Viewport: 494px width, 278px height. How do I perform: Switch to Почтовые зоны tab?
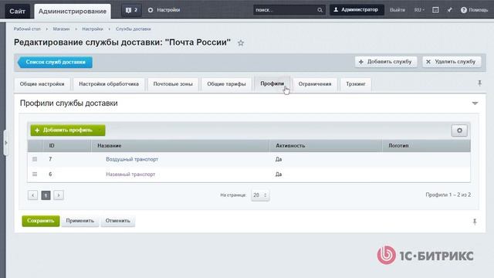[173, 84]
